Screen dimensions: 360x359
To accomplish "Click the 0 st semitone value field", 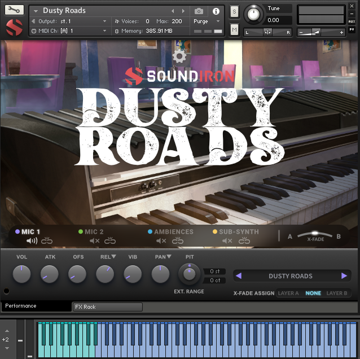I will click(214, 272).
